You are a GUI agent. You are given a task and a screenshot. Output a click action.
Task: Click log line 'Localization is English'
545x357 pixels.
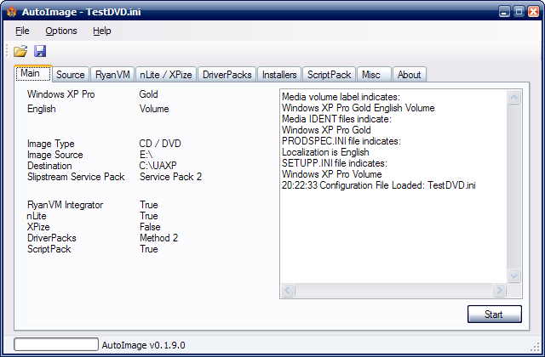coord(325,153)
